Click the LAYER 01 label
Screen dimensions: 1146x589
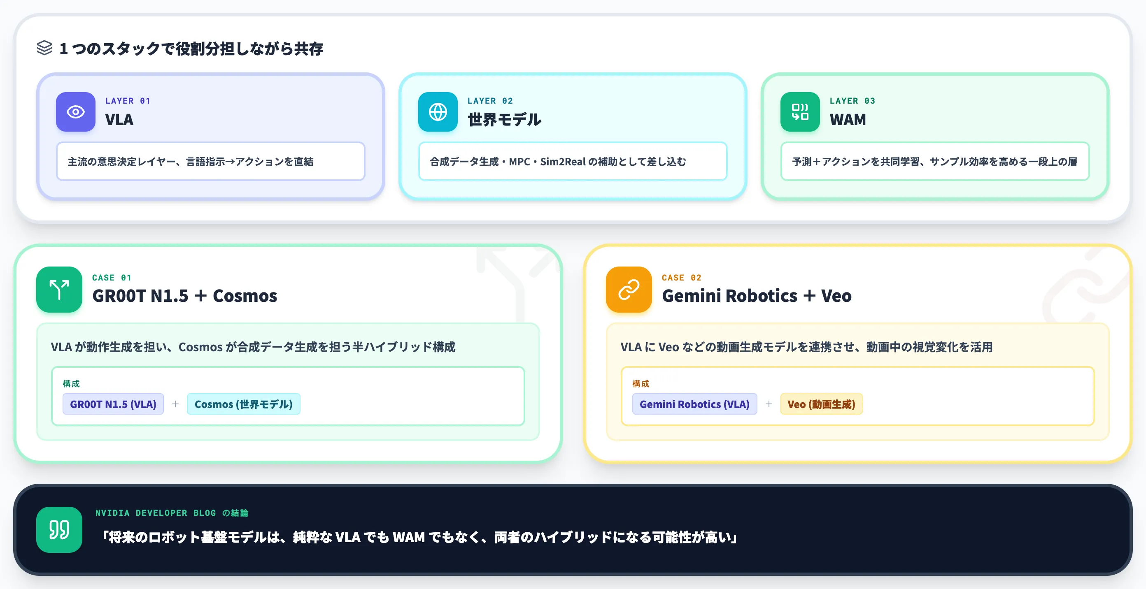pos(128,101)
